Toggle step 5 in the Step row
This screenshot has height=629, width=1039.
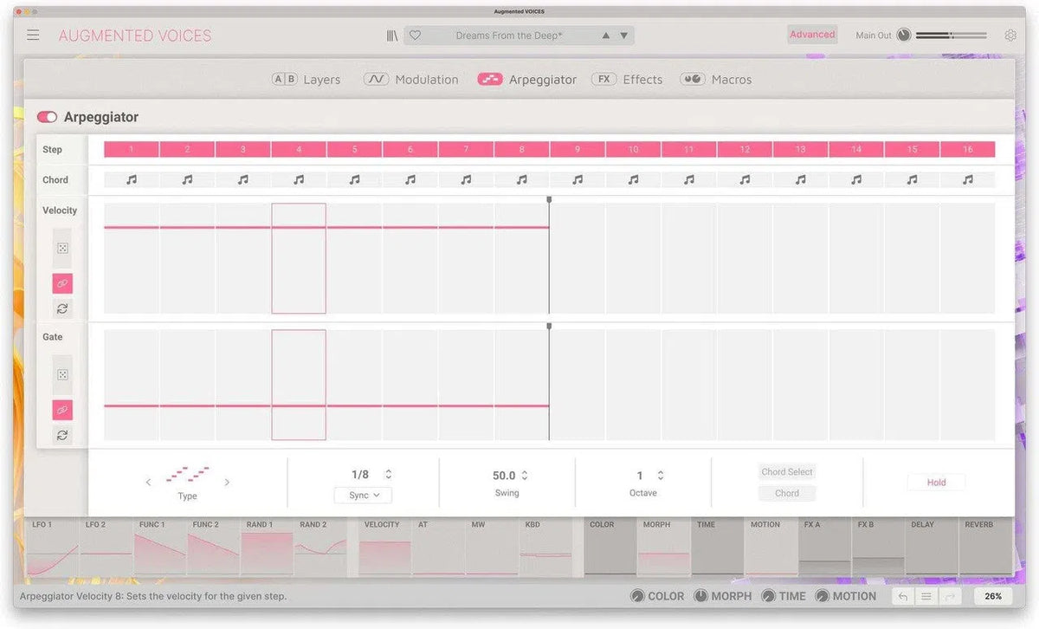[354, 149]
